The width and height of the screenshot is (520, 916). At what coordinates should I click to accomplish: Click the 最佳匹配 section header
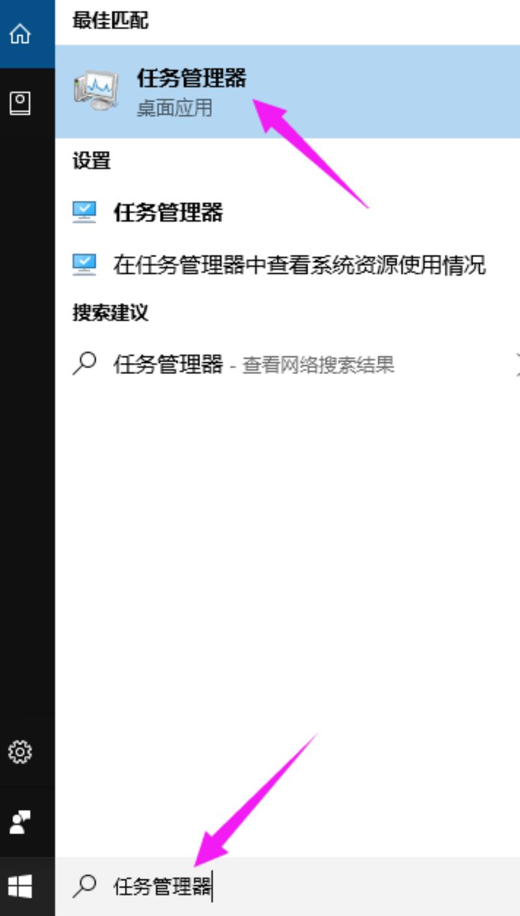point(110,20)
